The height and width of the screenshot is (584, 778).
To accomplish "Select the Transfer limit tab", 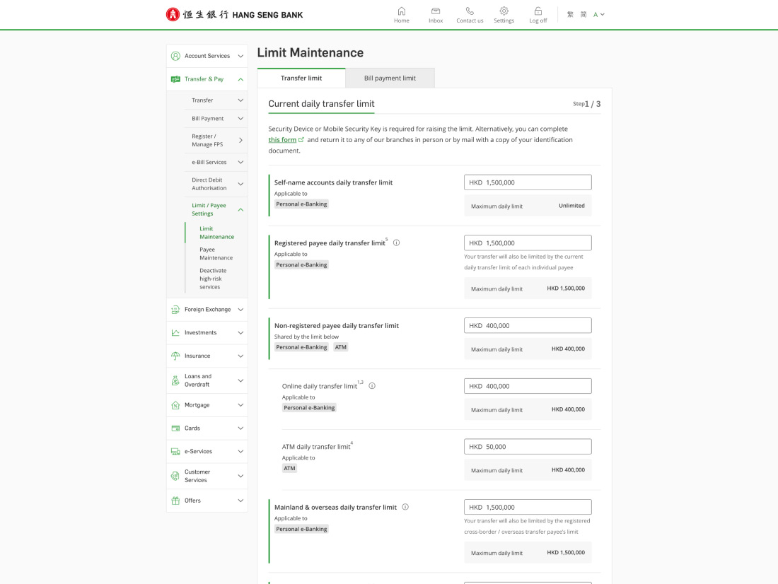I will point(301,78).
